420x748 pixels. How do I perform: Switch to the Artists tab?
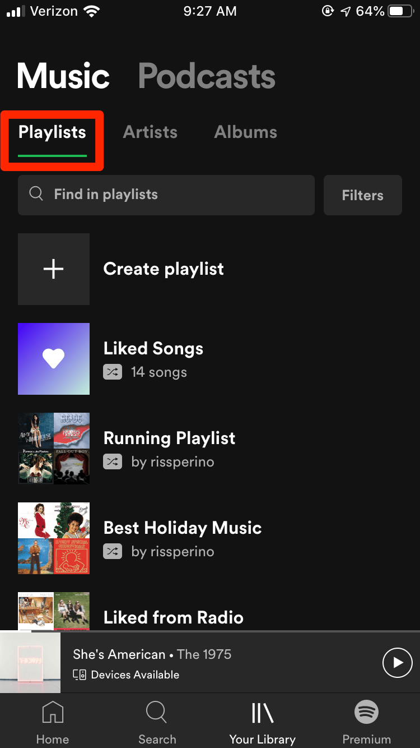tap(150, 132)
